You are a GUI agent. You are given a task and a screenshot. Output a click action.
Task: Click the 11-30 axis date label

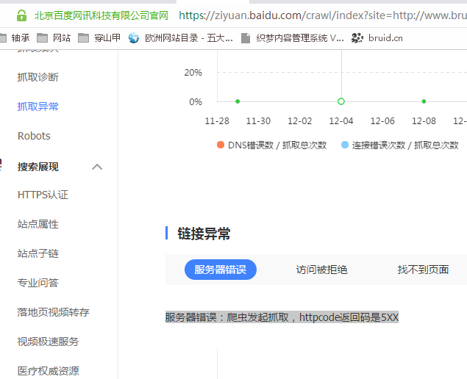[x=258, y=121]
